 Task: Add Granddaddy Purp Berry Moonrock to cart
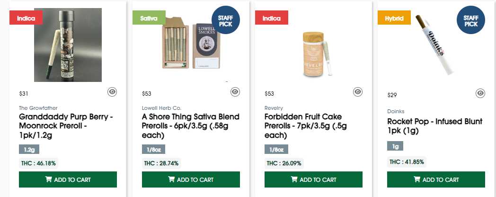click(68, 179)
